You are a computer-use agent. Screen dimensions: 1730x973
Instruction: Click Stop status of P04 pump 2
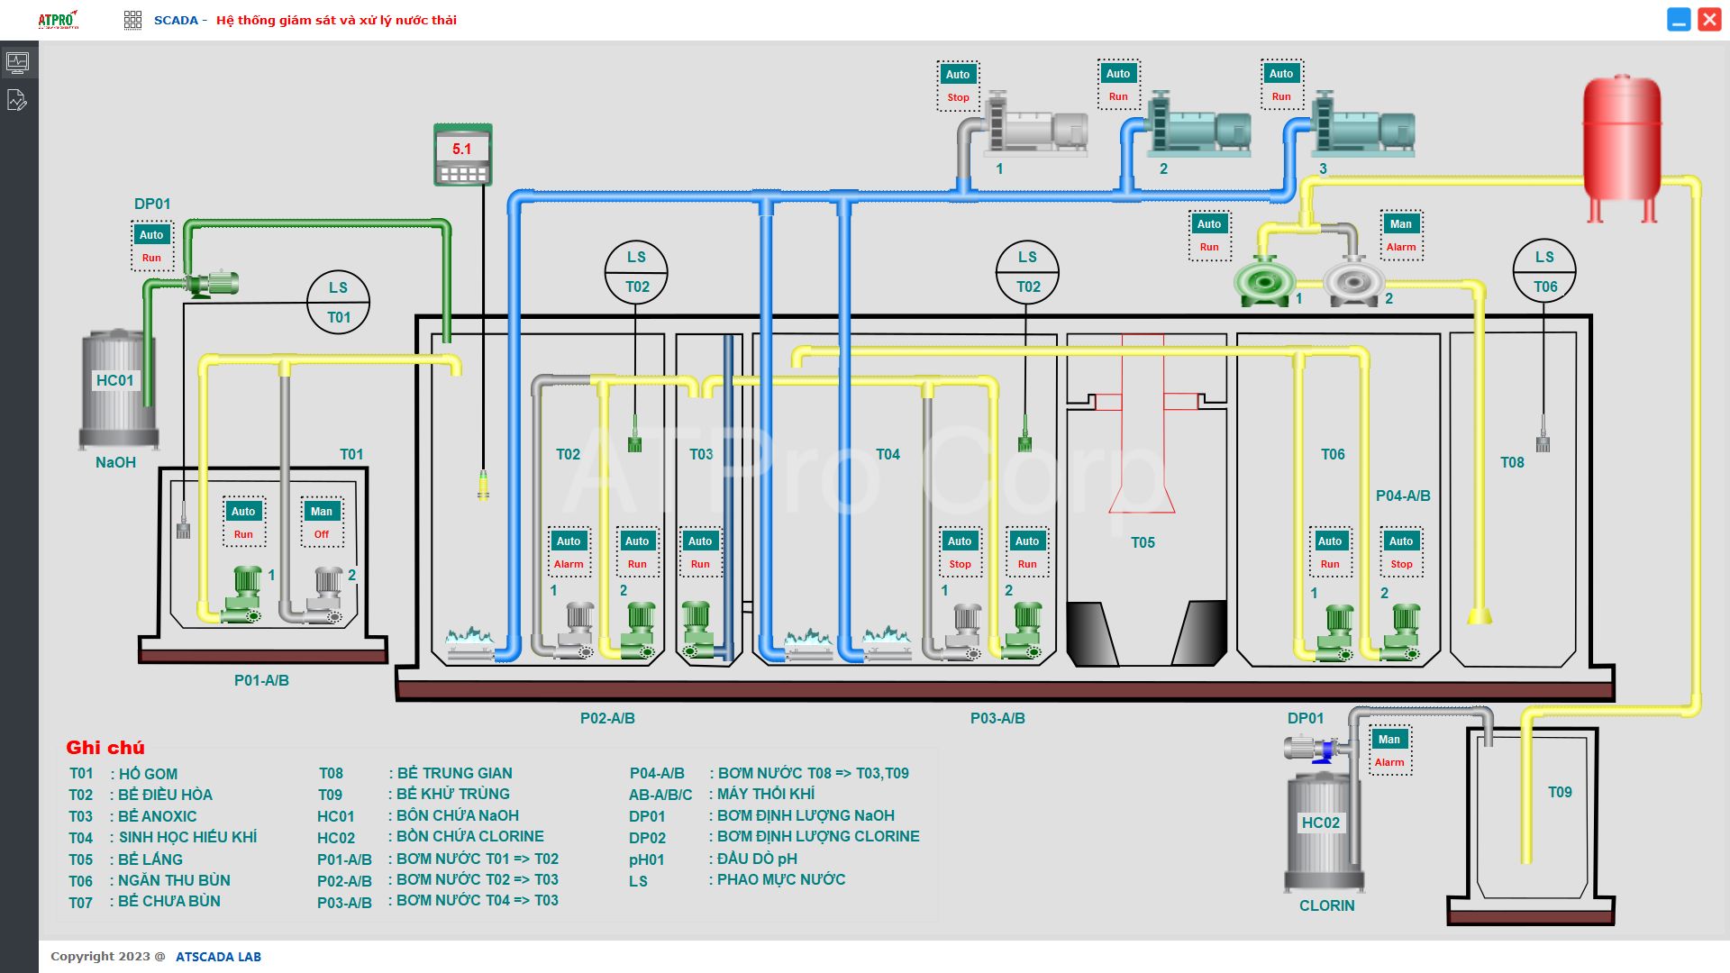click(x=1401, y=564)
